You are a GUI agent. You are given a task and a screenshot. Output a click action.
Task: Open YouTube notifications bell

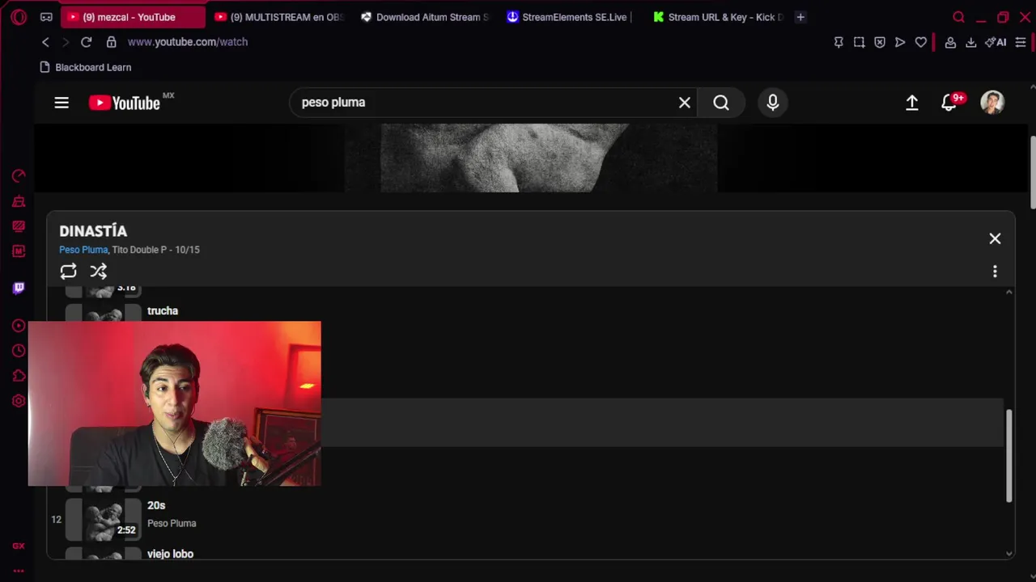pos(949,103)
